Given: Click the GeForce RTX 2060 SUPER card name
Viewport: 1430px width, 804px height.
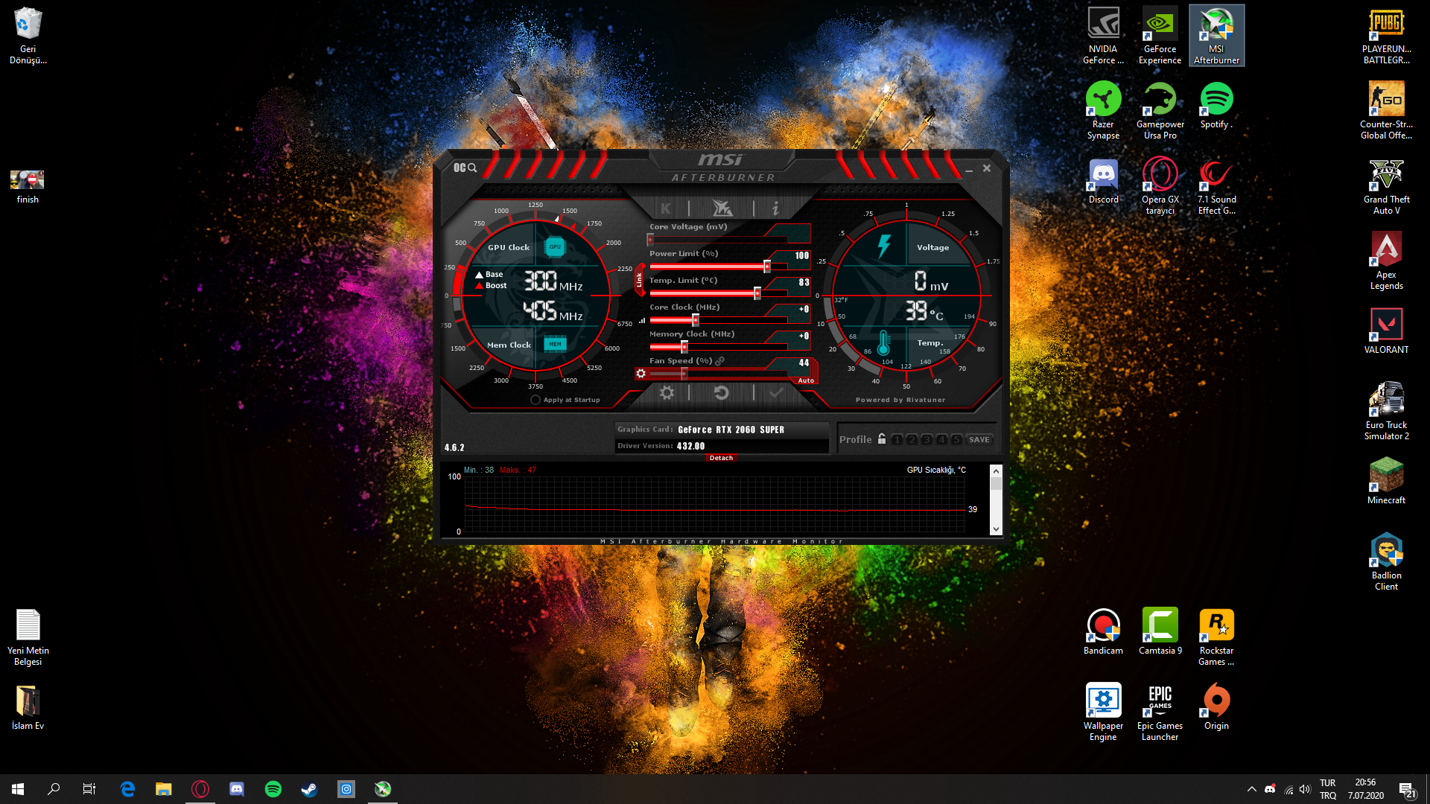Looking at the screenshot, I should [x=731, y=430].
